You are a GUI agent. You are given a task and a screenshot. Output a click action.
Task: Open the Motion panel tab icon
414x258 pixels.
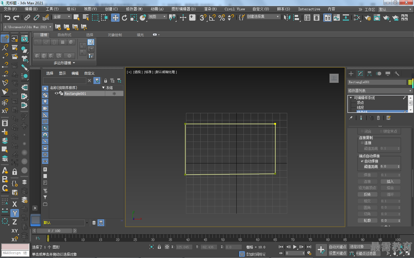(x=379, y=74)
